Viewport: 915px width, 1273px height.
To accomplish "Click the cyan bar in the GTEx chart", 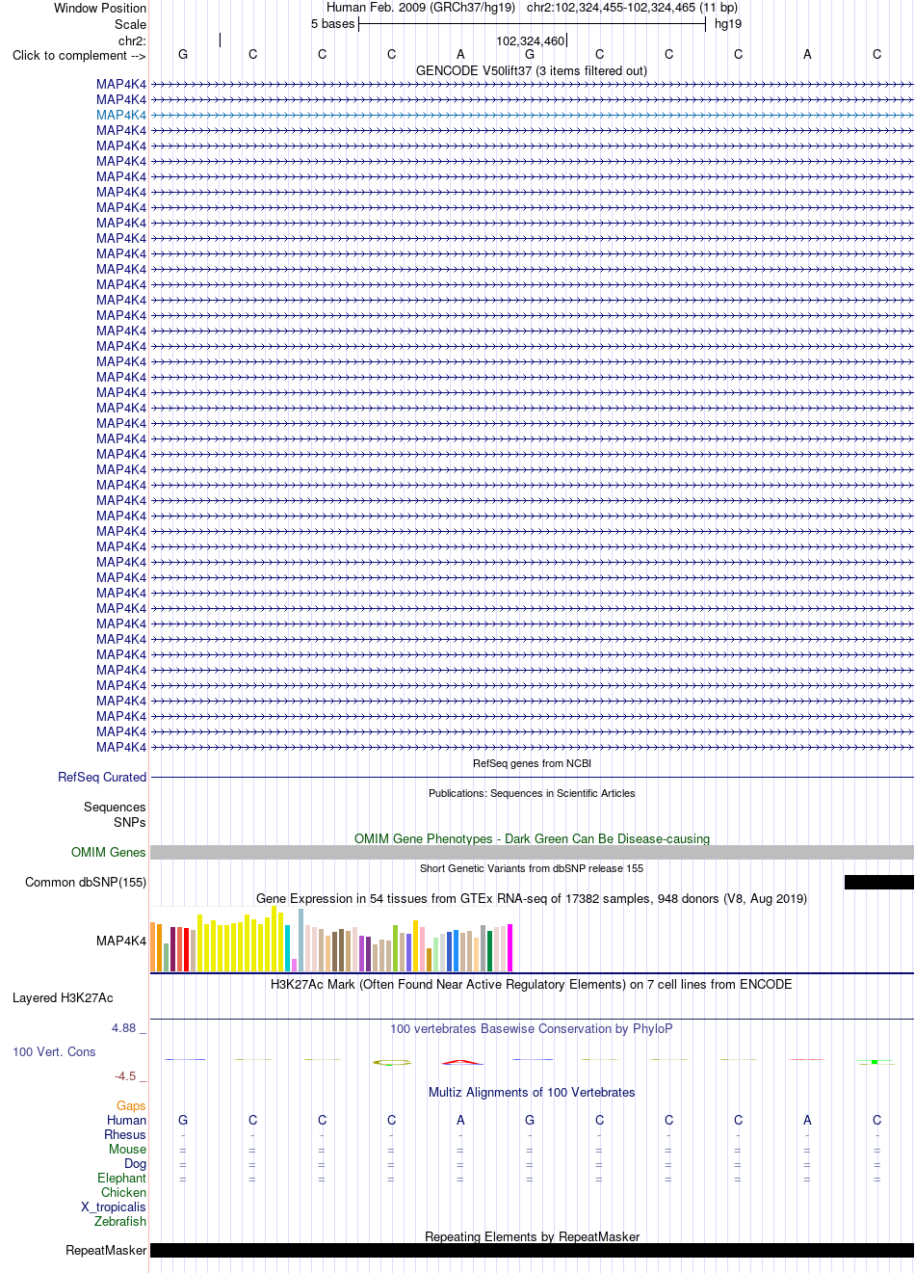I will [x=288, y=948].
